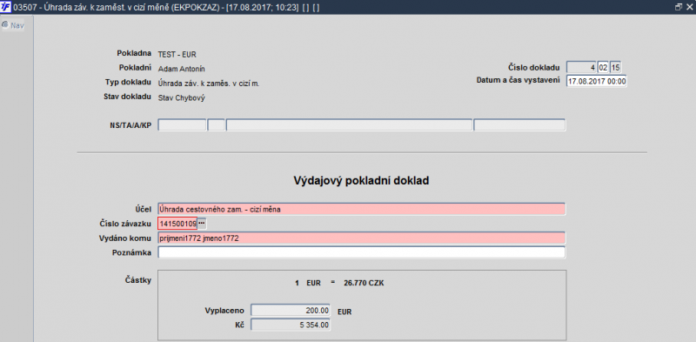Click the 'EUR' label after Vyplaceno field

click(345, 312)
